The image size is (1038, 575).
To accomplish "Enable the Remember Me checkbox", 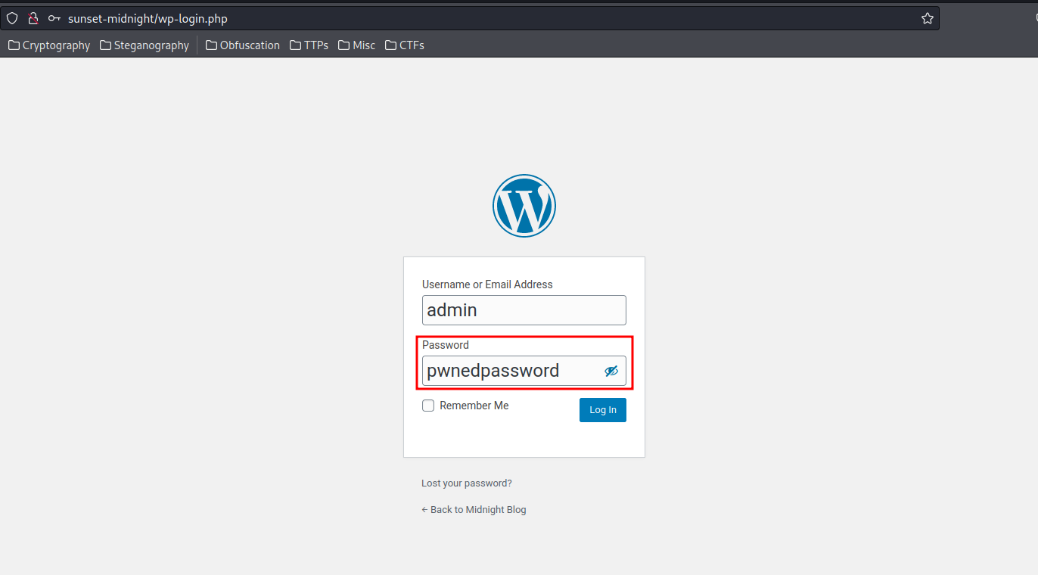I will point(428,406).
